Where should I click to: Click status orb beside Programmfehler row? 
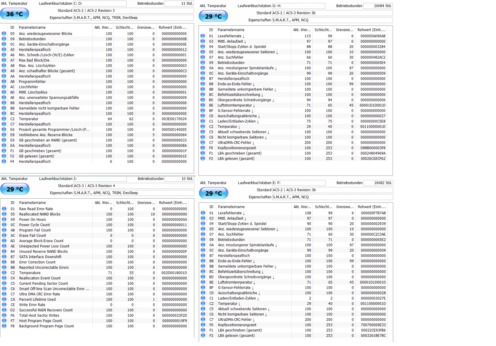click(4, 81)
